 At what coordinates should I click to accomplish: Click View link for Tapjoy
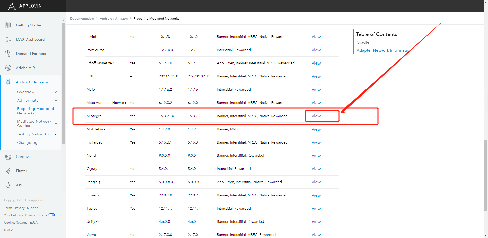[316, 208]
